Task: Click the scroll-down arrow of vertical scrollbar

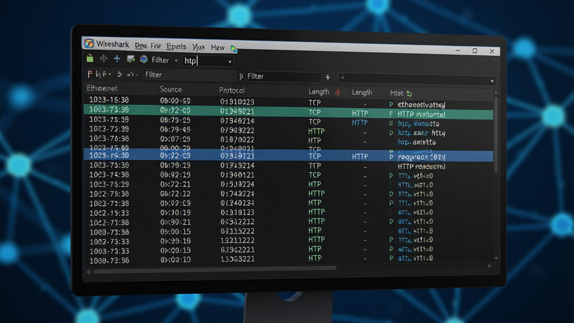Action: pyautogui.click(x=496, y=258)
